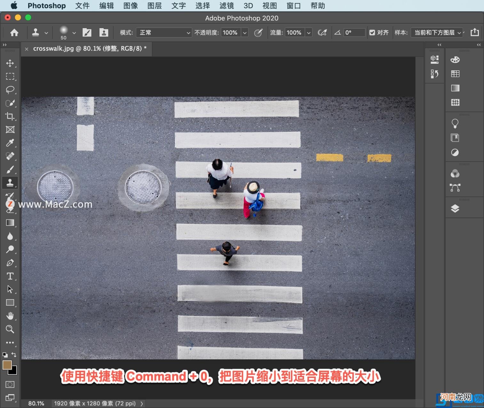
Task: Select the Horizontal Type tool
Action: click(x=10, y=276)
